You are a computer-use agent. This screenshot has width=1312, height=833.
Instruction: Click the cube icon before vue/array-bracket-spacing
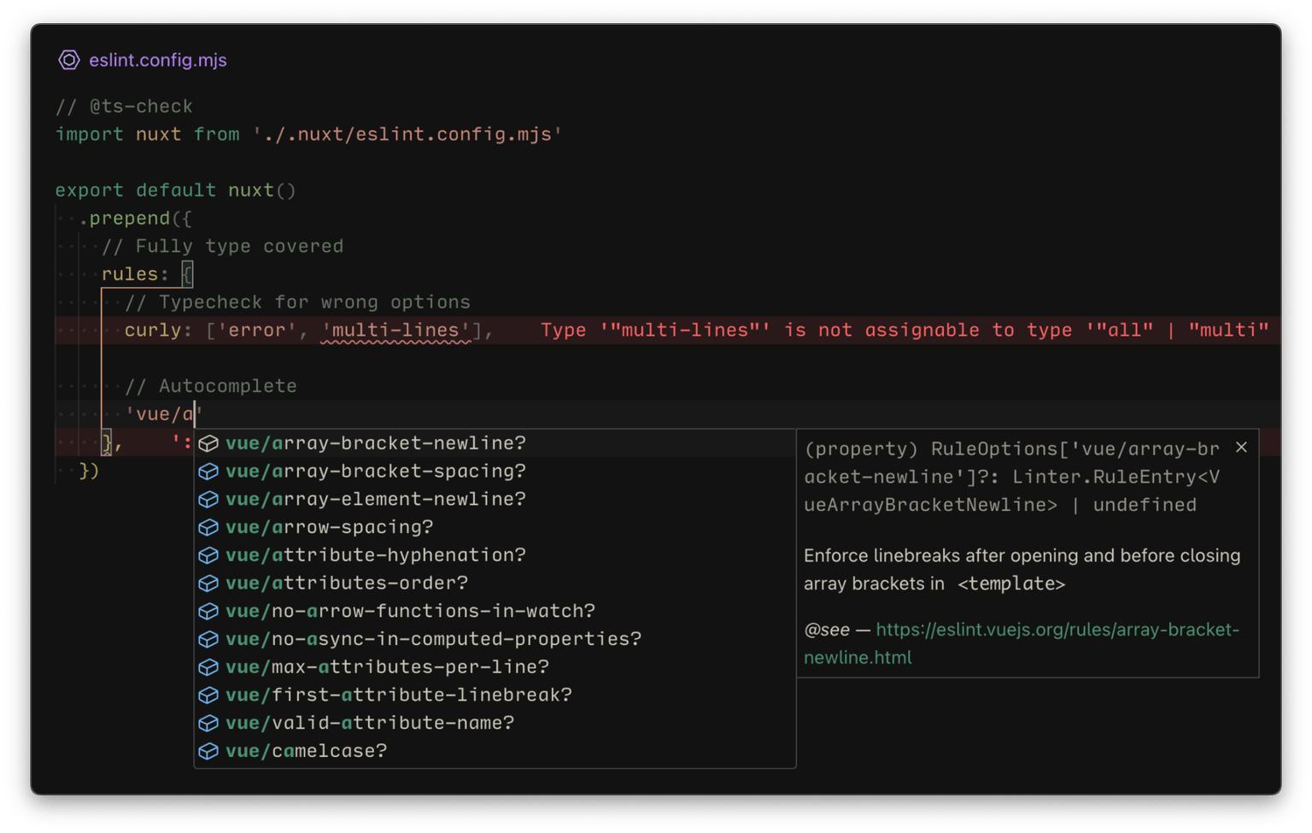[x=209, y=471]
